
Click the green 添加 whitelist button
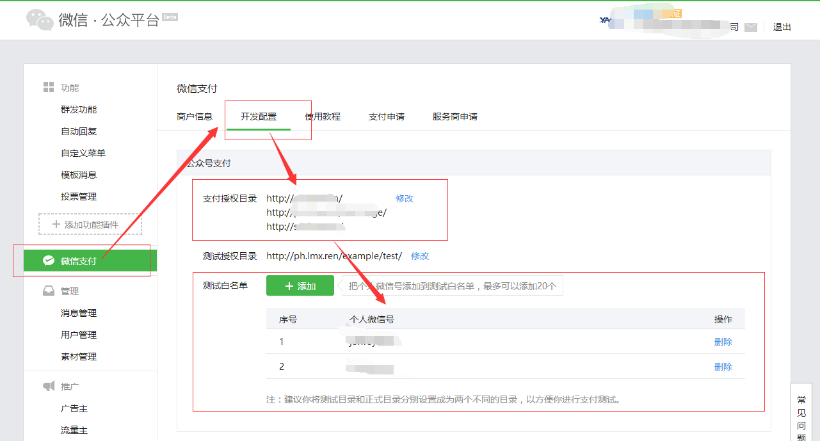pyautogui.click(x=300, y=285)
